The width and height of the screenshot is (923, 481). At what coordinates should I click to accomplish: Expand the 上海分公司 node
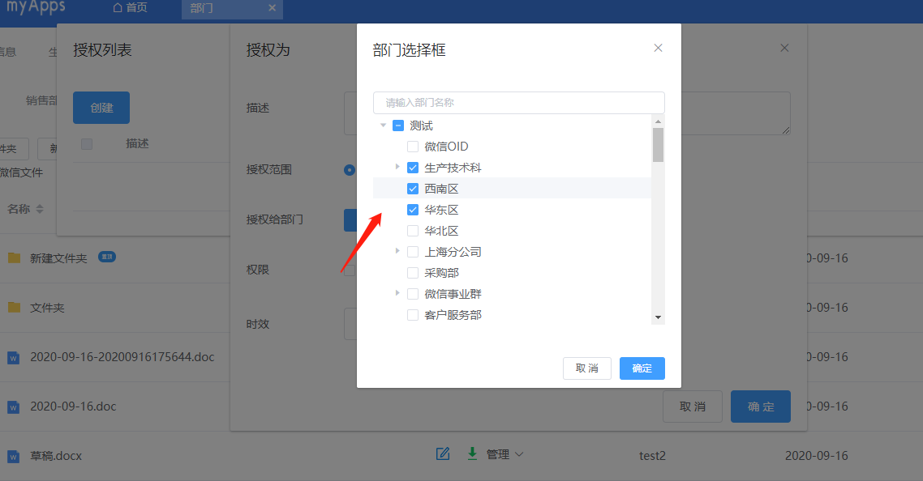click(397, 251)
